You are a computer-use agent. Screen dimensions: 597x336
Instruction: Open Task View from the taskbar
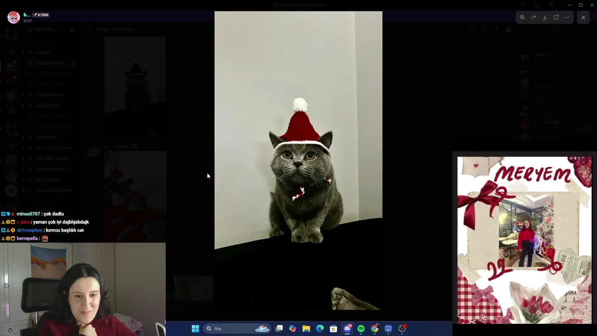tap(279, 329)
